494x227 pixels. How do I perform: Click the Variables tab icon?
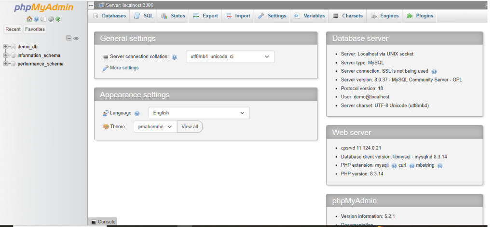point(297,16)
